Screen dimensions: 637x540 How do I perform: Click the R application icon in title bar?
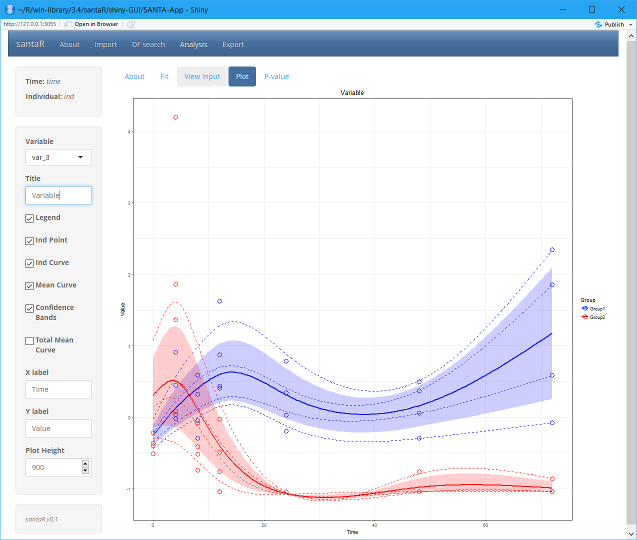[x=9, y=9]
